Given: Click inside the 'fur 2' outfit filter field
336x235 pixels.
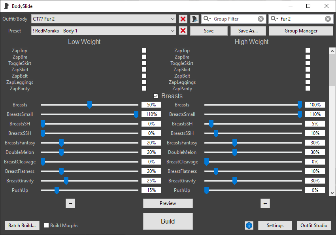Looking at the screenshot, I should point(302,19).
